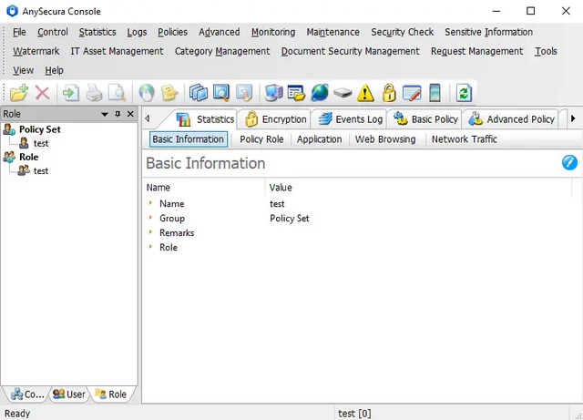The width and height of the screenshot is (583, 420).
Task: Click the yellow sticky notes toolbar icon
Action: (169, 93)
